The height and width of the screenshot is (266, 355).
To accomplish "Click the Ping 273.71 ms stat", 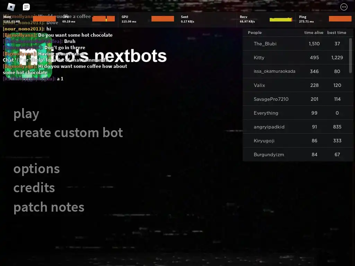I will point(325,19).
